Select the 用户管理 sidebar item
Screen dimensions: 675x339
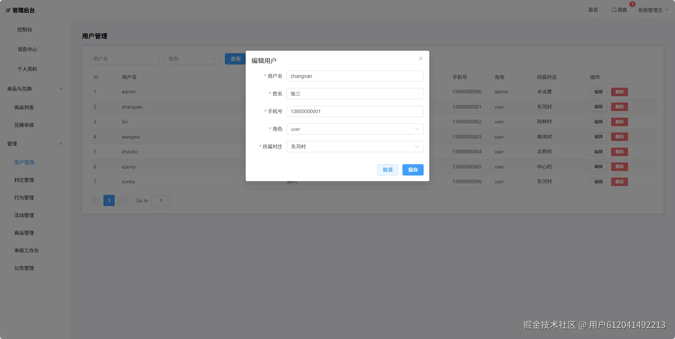coord(24,162)
